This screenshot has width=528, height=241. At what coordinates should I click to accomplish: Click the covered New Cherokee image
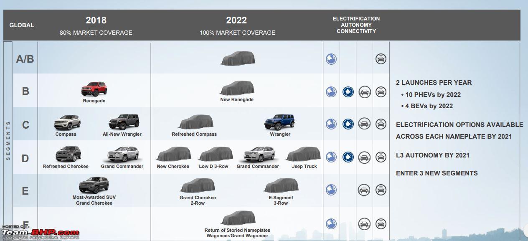tap(173, 155)
